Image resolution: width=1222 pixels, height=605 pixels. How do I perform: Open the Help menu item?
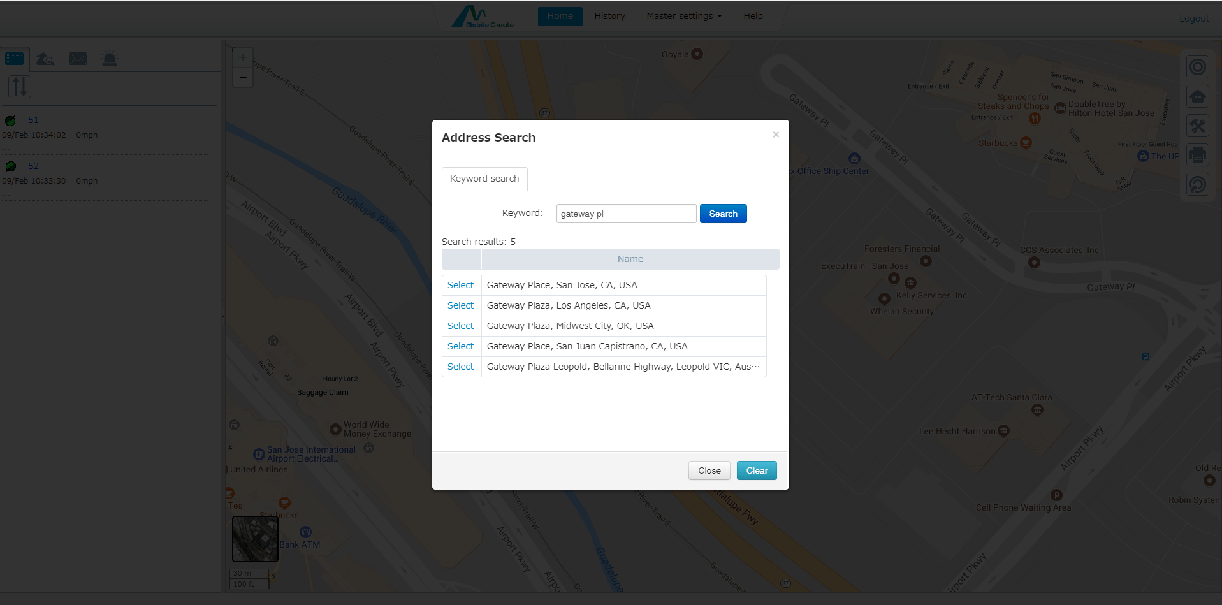[753, 16]
